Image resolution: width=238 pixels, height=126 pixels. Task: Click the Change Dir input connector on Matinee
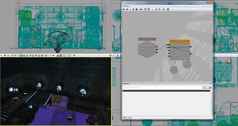point(169,56)
